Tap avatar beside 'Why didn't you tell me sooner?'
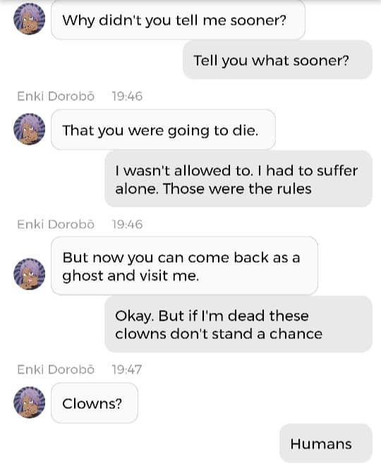Screen dimensions: 381x464 (x=29, y=19)
